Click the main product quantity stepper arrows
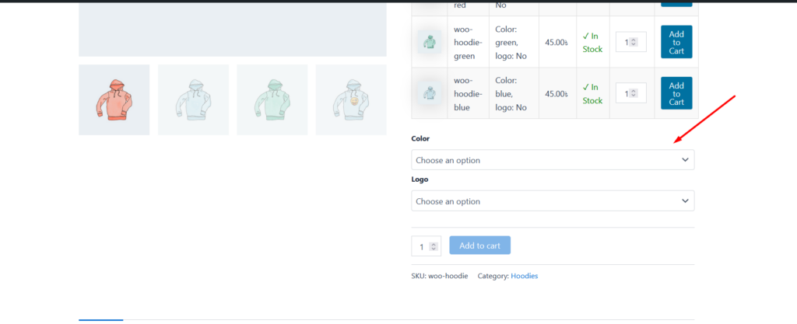The width and height of the screenshot is (797, 324). 434,246
